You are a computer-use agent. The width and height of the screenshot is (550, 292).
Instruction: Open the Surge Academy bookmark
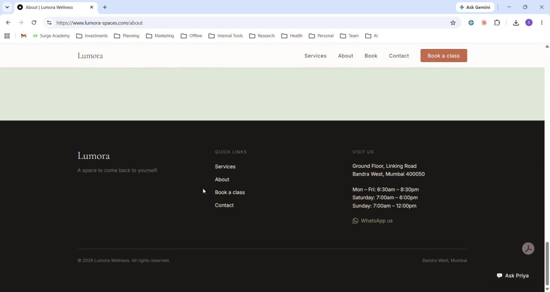coord(51,36)
